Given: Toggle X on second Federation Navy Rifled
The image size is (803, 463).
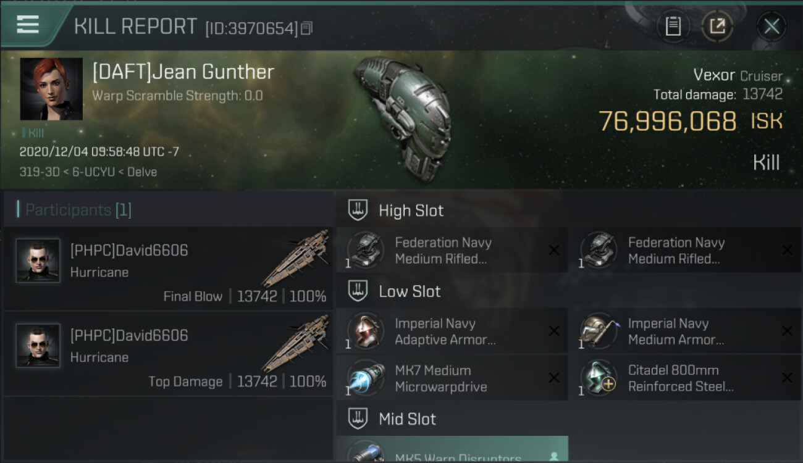Looking at the screenshot, I should click(x=787, y=250).
